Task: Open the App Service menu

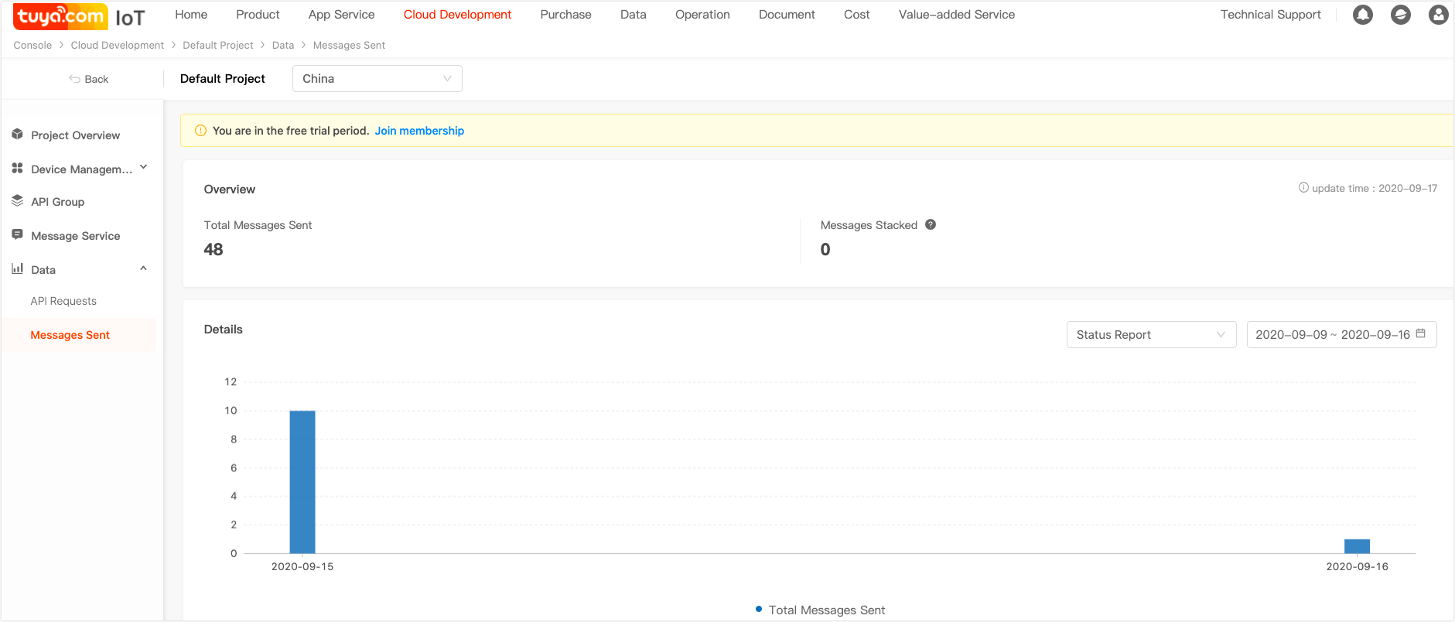Action: pos(341,15)
